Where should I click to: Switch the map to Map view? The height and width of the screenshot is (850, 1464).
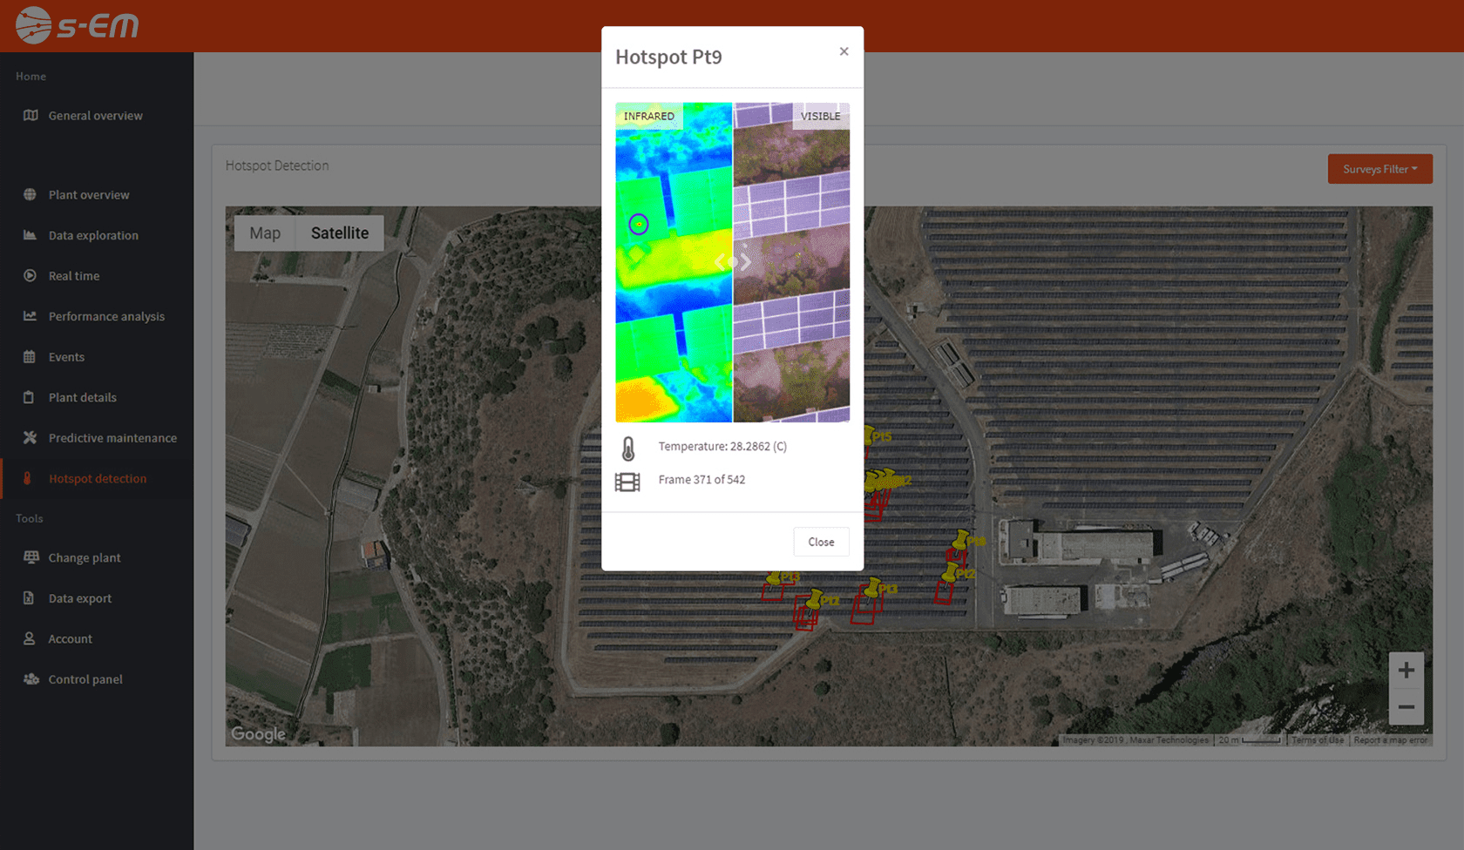[265, 233]
